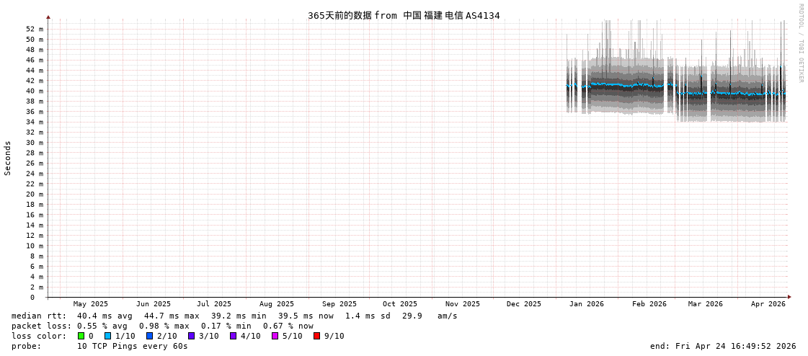Click the Oct 2025 x-axis label
This screenshot has width=808, height=356.
[399, 304]
